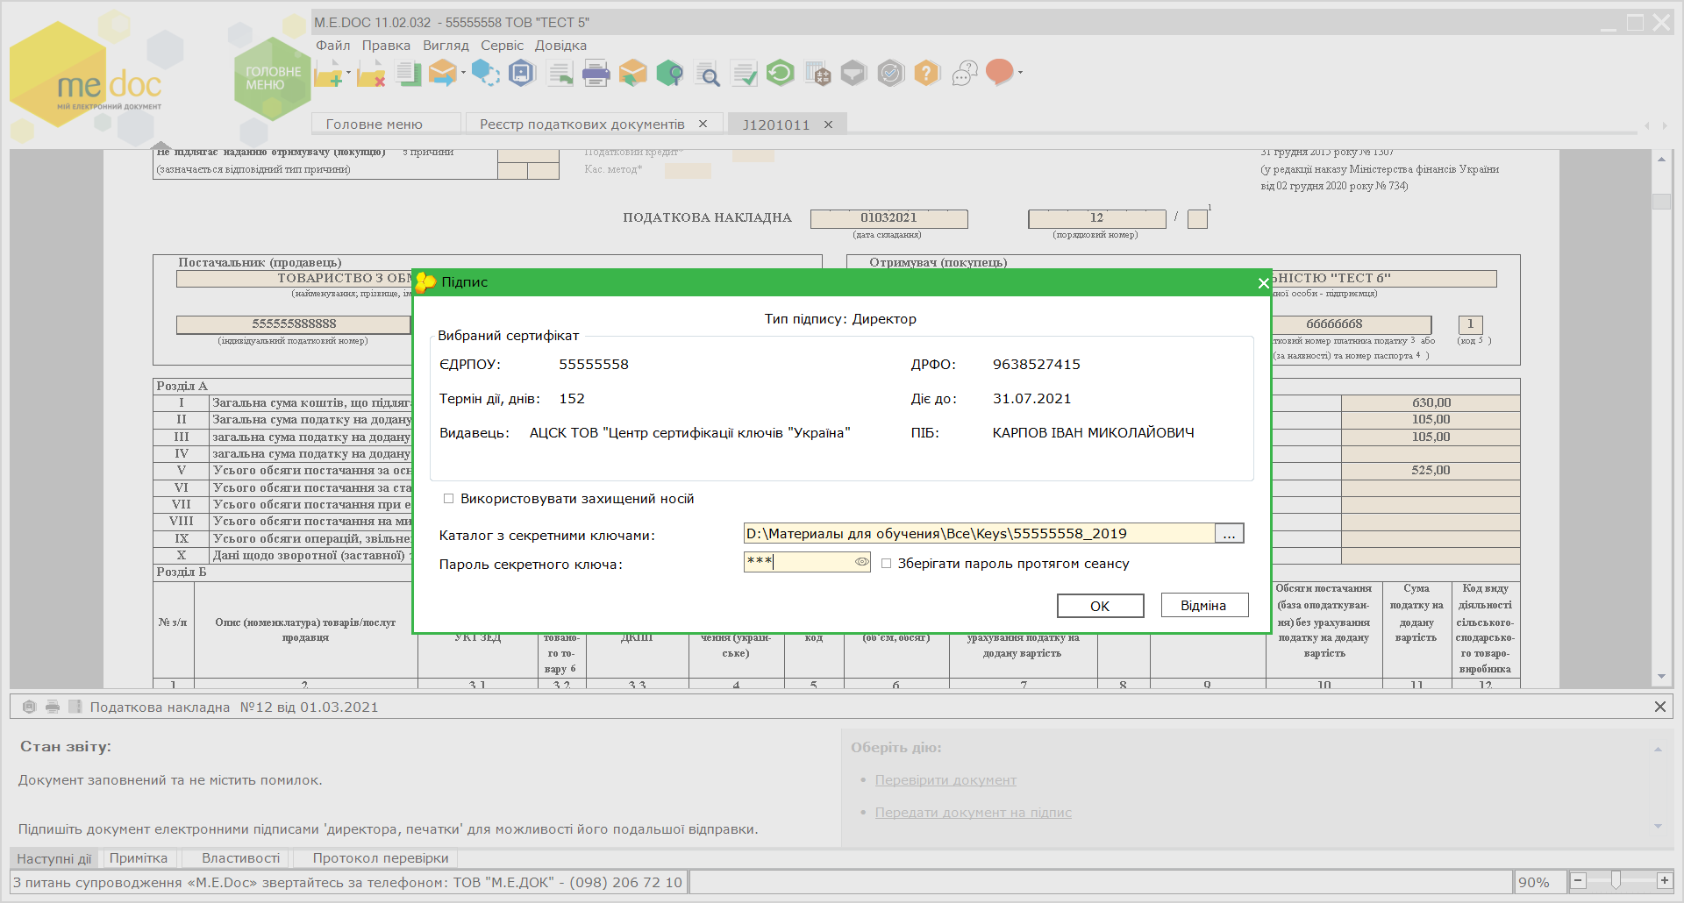This screenshot has width=1684, height=903.
Task: Confirm signature with the OK button
Action: tap(1100, 606)
